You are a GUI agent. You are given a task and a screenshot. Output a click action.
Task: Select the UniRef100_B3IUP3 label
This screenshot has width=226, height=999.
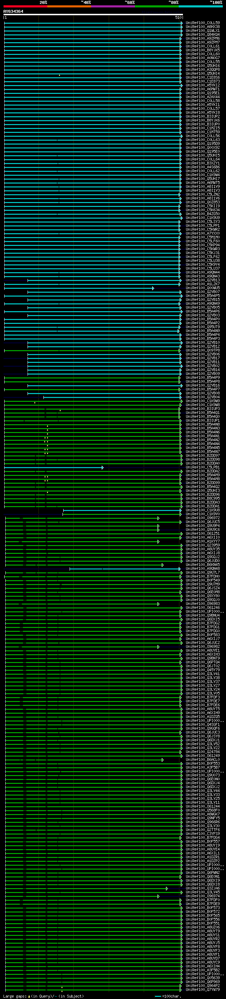tap(203, 409)
